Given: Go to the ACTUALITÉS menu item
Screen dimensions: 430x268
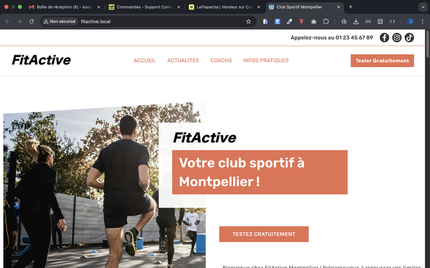Looking at the screenshot, I should coord(183,60).
